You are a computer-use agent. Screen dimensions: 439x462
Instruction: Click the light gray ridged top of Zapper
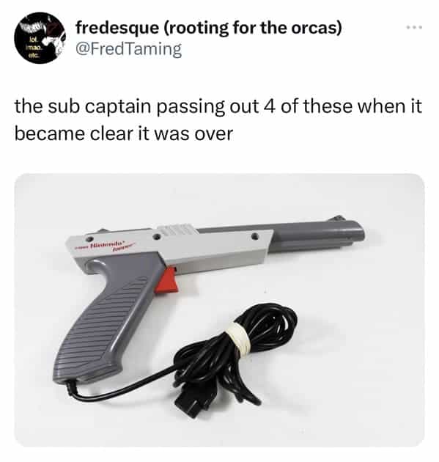(176, 229)
